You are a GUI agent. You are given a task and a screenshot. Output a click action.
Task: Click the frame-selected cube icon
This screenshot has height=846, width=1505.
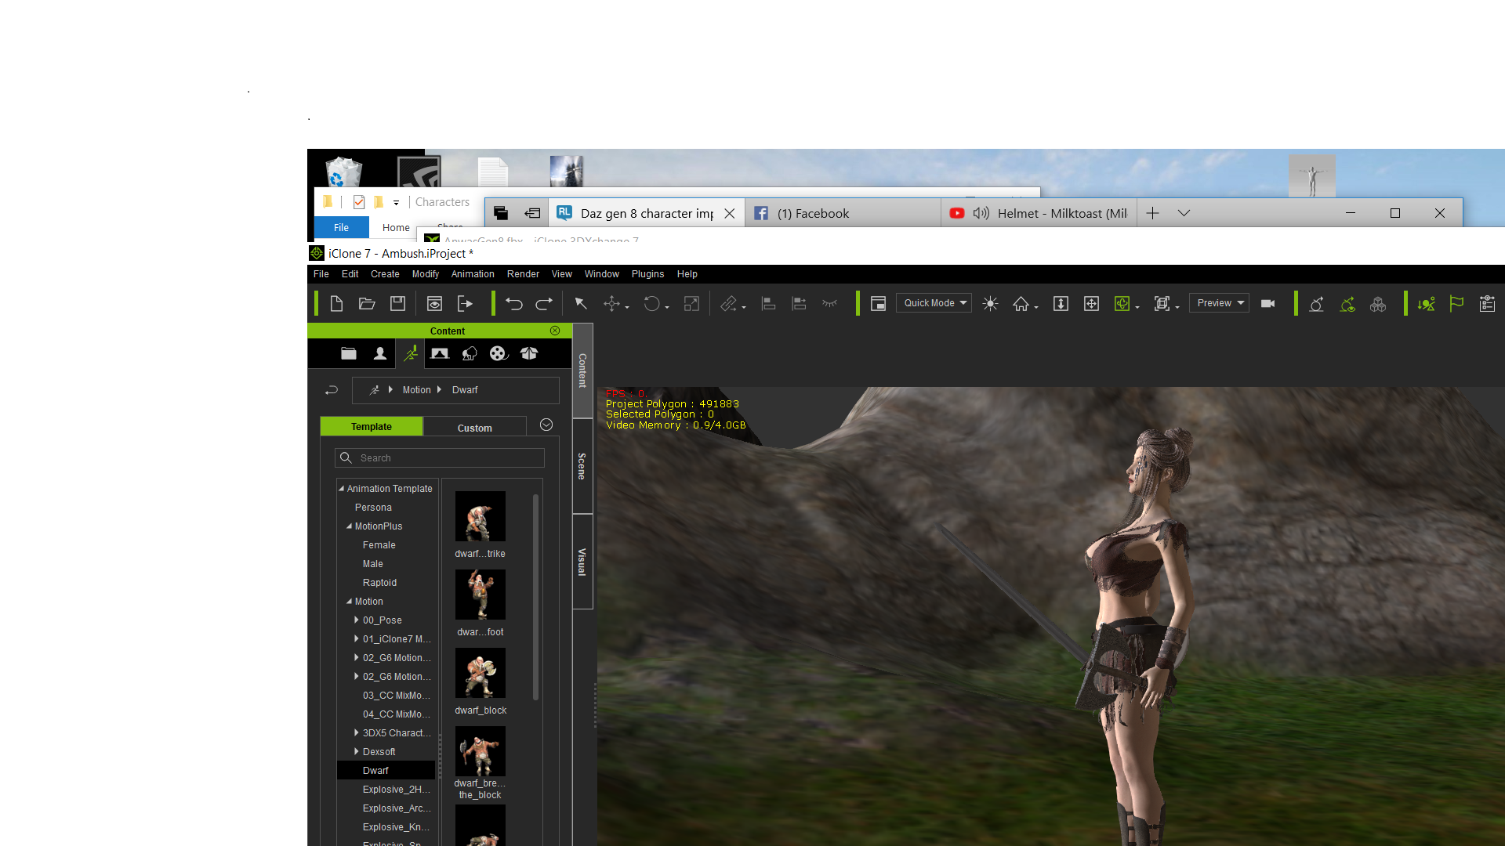1162,304
